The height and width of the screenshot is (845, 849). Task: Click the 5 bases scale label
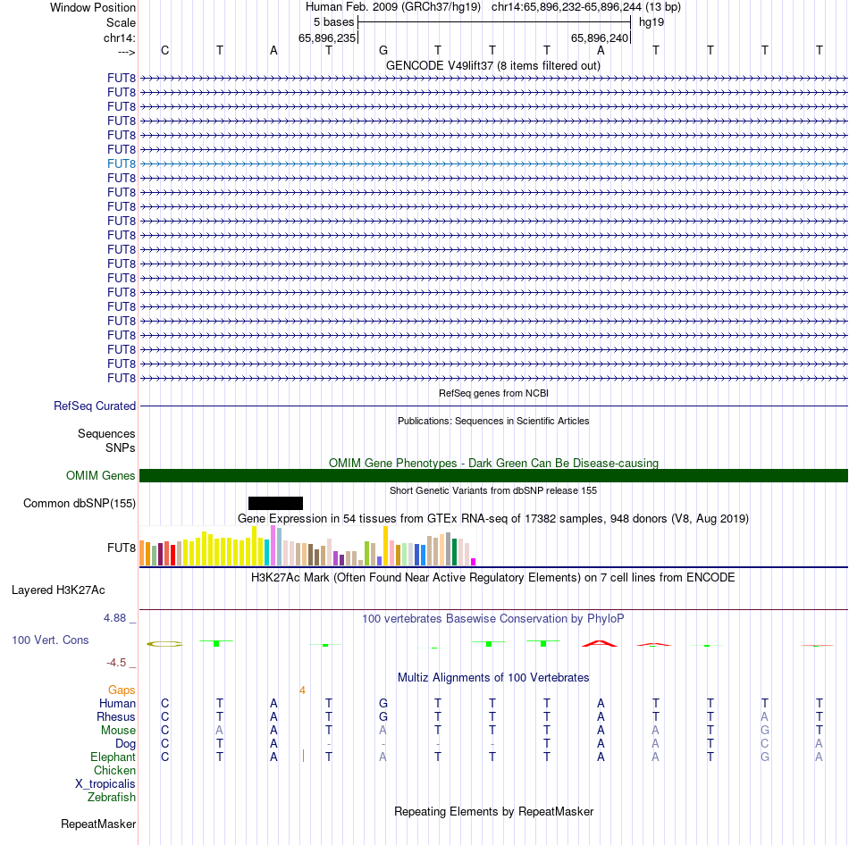point(333,22)
